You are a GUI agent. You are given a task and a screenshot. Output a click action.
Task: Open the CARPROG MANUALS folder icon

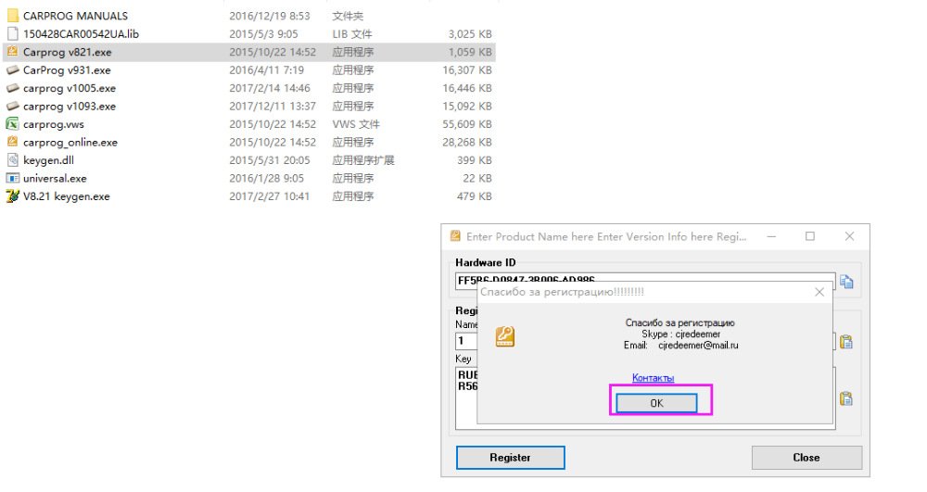(12, 16)
